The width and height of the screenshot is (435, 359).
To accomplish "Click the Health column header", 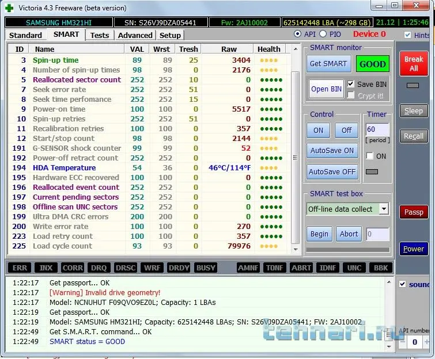I will tap(269, 49).
